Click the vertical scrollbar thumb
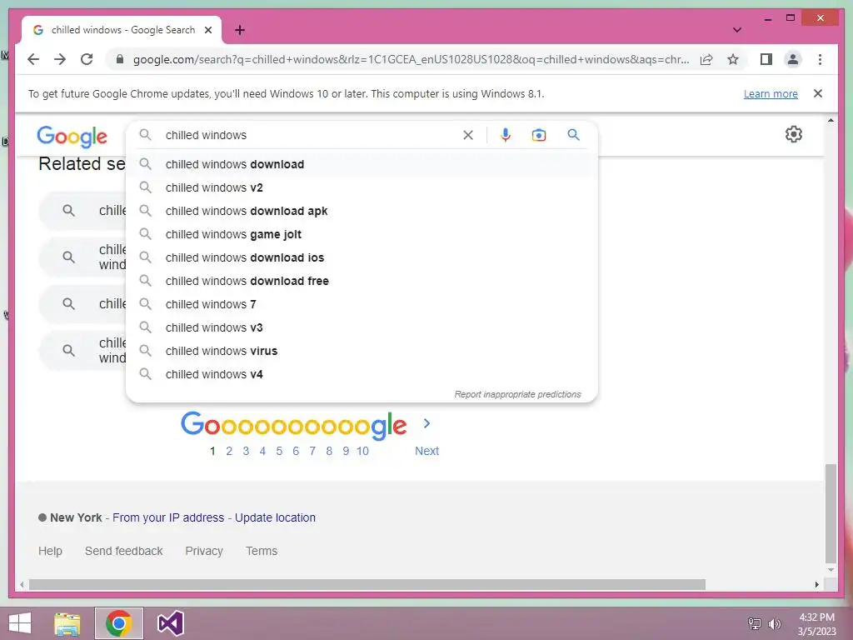 [831, 513]
